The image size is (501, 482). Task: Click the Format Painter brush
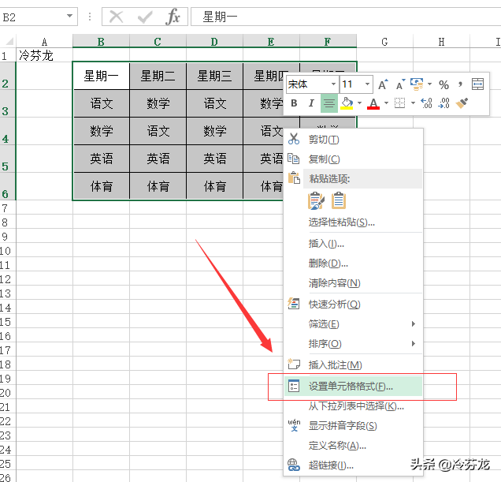tap(462, 103)
